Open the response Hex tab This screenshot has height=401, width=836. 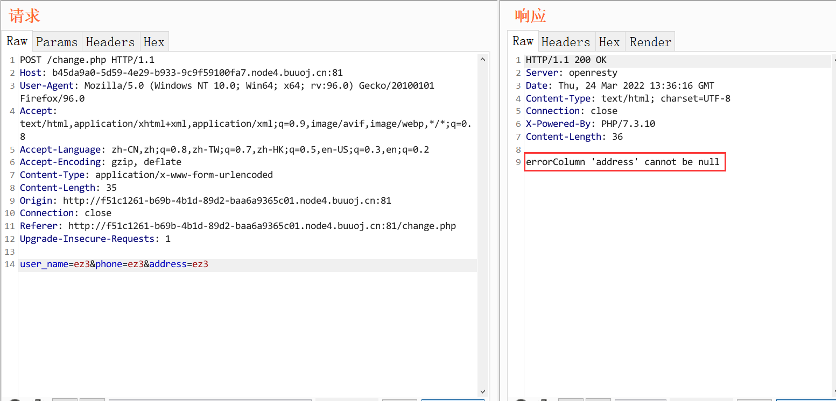[609, 42]
